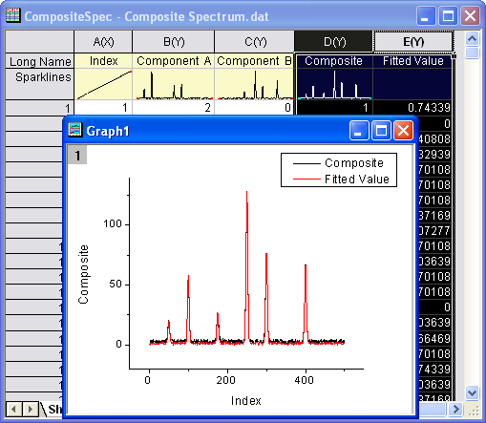Screen dimensions: 486x423
Task: Click the Component B sparkline
Action: [254, 84]
